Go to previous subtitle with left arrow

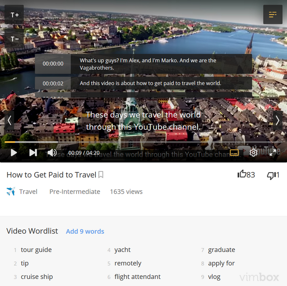9,121
